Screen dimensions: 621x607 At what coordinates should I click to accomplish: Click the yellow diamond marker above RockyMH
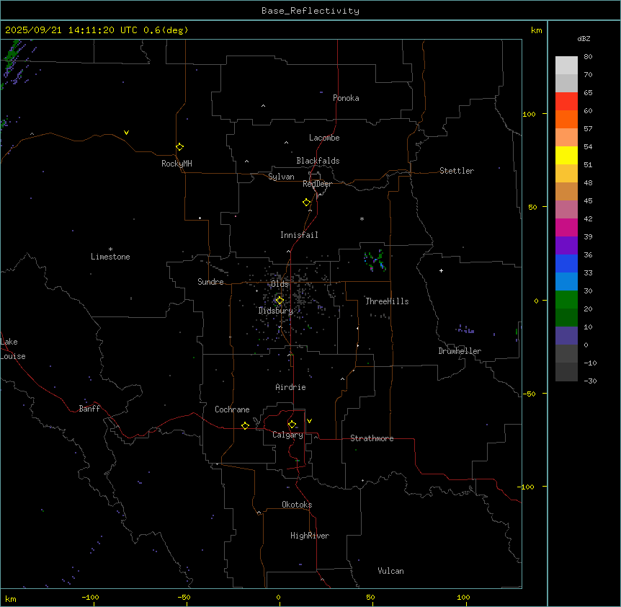[x=179, y=147]
